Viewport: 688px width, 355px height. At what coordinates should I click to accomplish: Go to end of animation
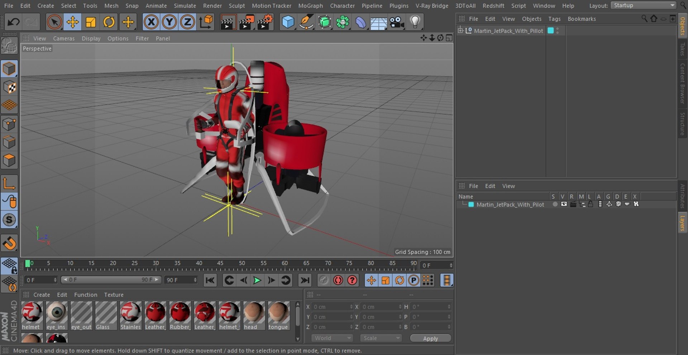305,280
